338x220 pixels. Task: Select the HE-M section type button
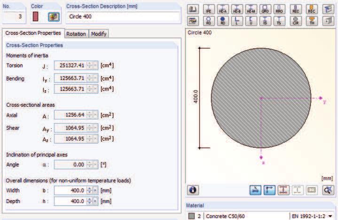pos(251,9)
